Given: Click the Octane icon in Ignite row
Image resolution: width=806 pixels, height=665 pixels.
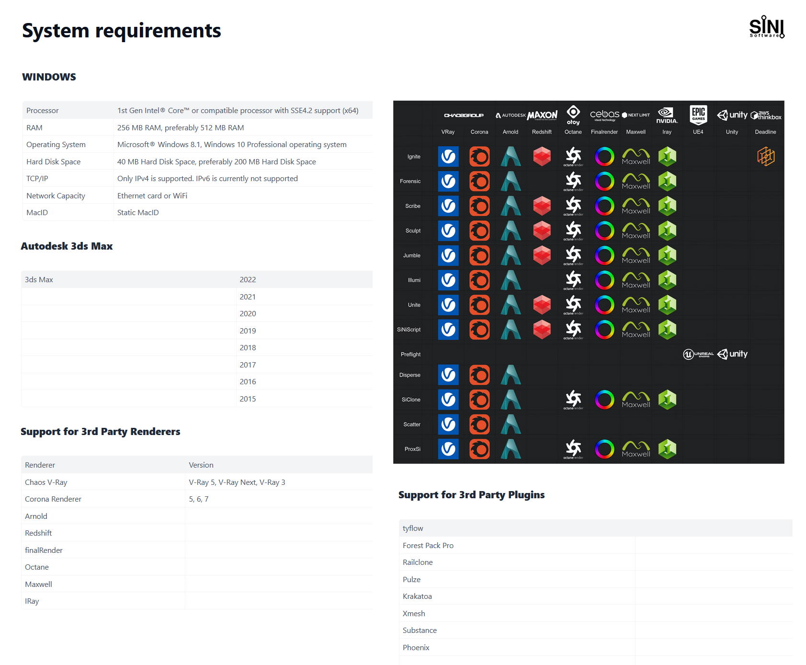Looking at the screenshot, I should click(x=573, y=157).
